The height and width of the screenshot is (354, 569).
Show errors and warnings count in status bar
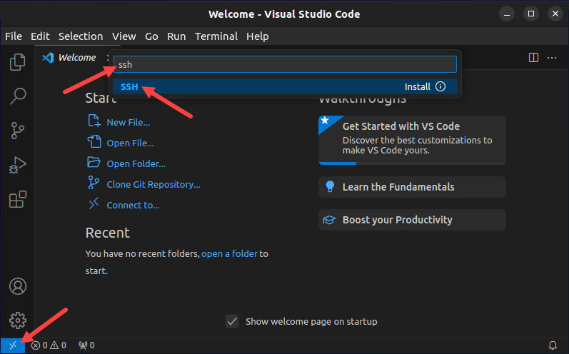(49, 345)
